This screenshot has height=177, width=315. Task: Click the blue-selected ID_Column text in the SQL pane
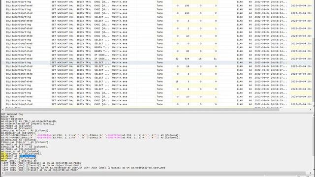click(28, 156)
